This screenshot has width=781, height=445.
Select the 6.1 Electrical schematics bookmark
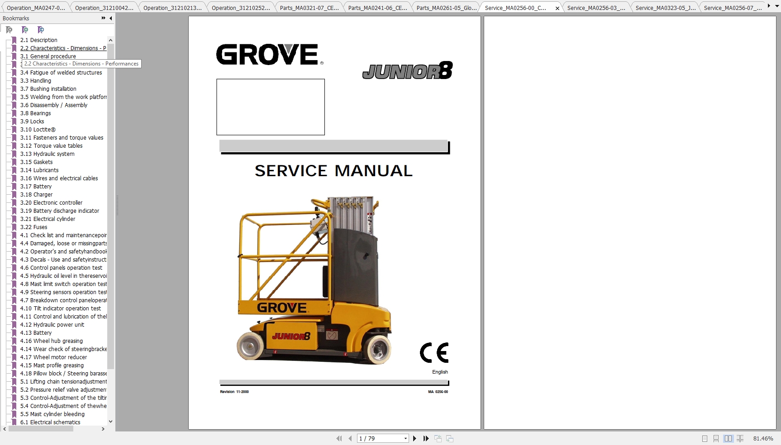(x=50, y=422)
